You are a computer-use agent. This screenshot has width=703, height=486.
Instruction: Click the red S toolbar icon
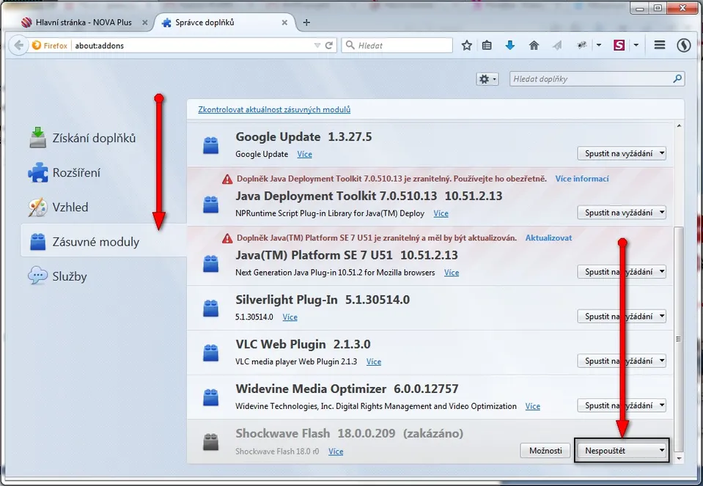(x=619, y=45)
